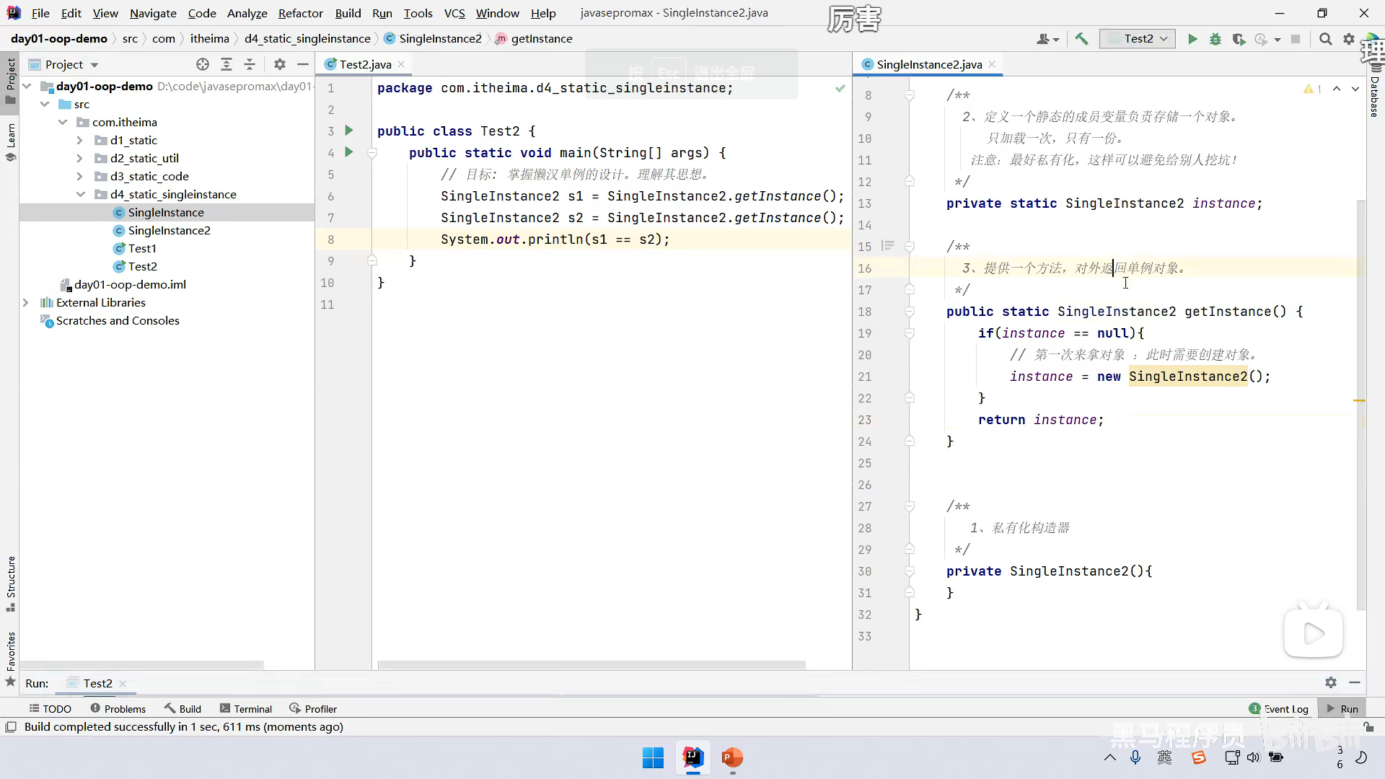
Task: Open the Test2 run configuration dropdown
Action: click(1138, 39)
